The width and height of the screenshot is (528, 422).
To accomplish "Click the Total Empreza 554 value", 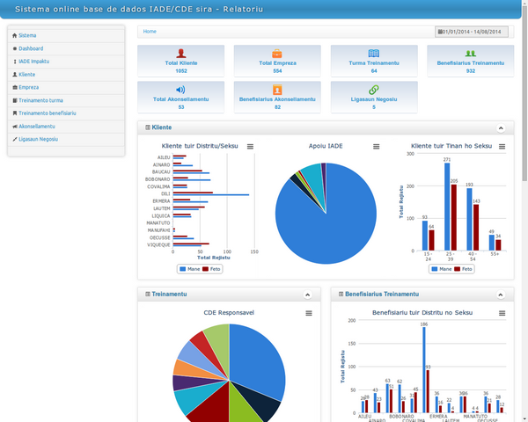I will pos(277,71).
